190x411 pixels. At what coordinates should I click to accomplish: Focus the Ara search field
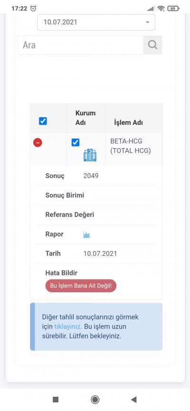point(80,45)
